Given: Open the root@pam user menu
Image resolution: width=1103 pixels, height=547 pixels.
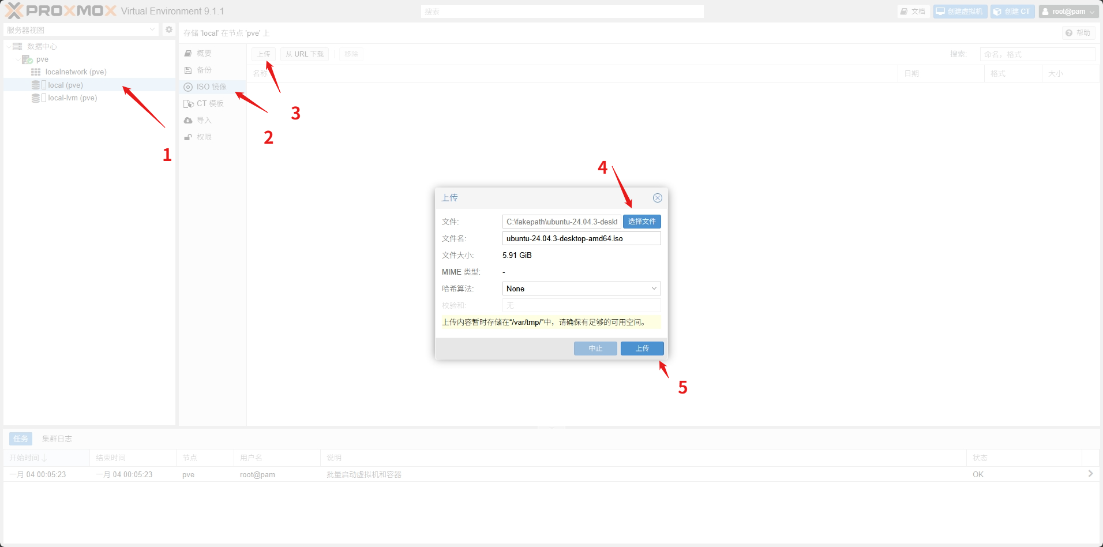Looking at the screenshot, I should point(1068,12).
